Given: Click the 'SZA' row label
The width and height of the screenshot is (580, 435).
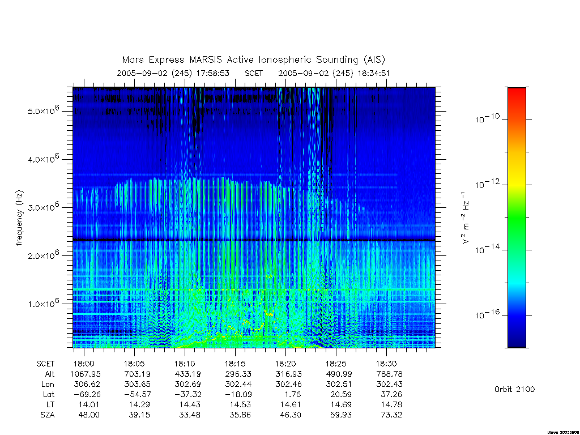Looking at the screenshot, I should coord(48,415).
